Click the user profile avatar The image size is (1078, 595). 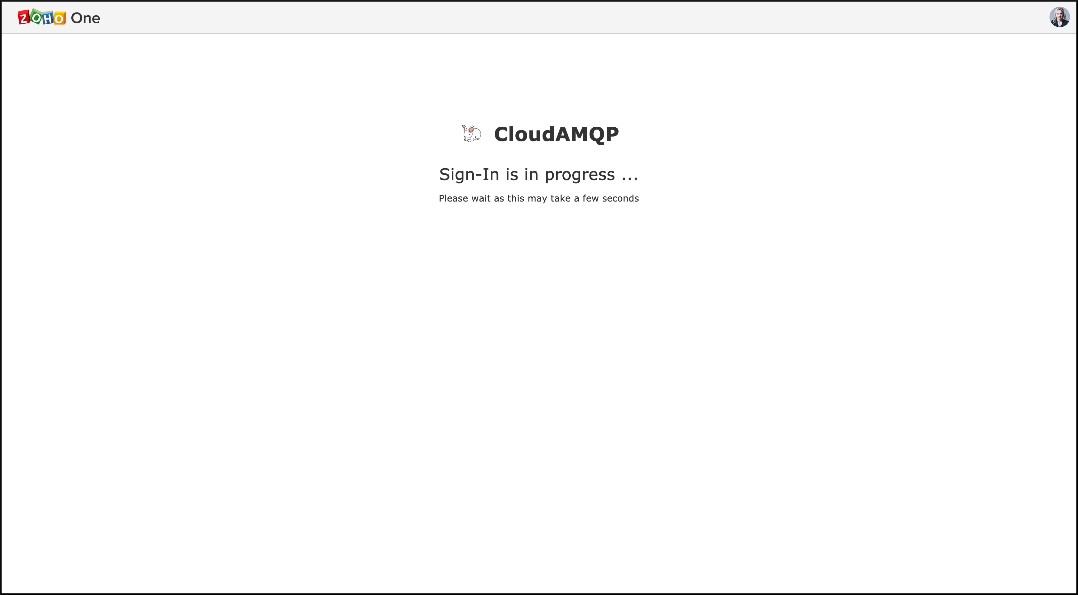click(1059, 17)
